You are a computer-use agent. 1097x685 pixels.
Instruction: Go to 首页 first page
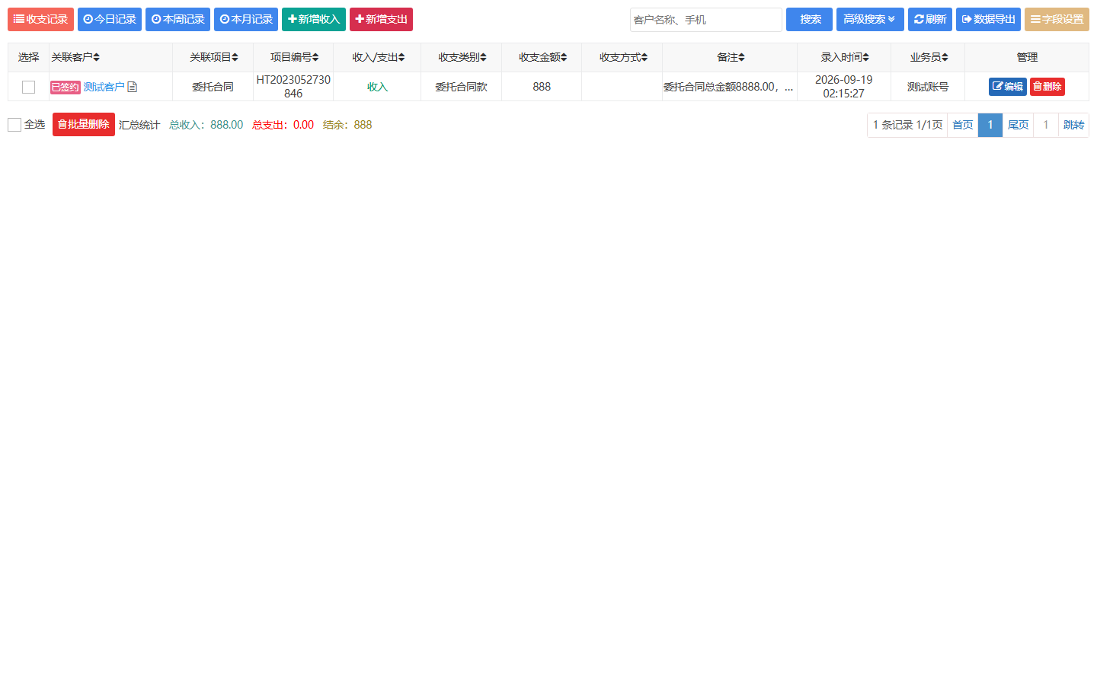point(962,125)
